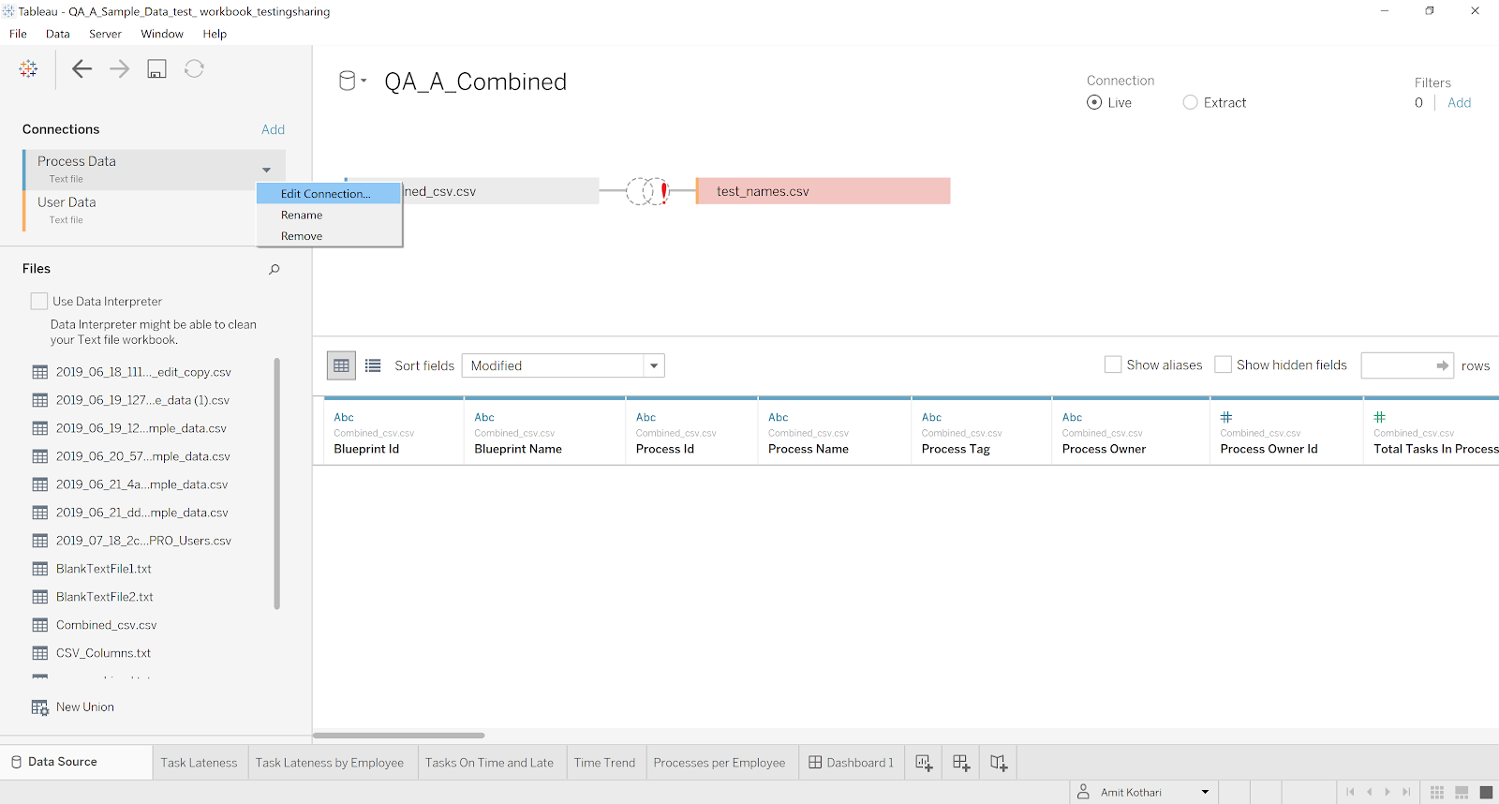Open Tasks On Time and Late tab
Viewport: 1499px width, 804px height.
490,763
